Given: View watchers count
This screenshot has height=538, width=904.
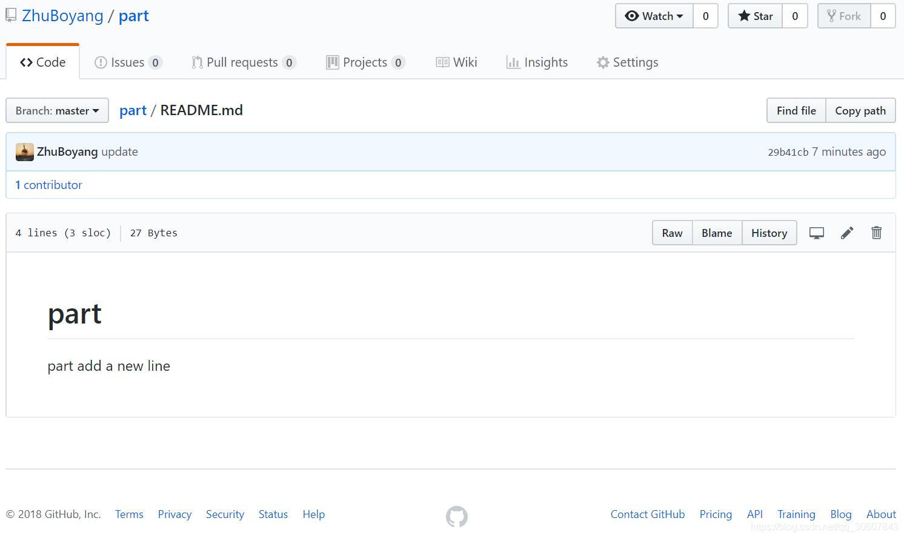Looking at the screenshot, I should 705,16.
